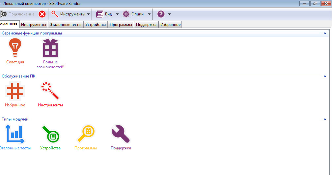Screen dimensions: 332x175
Task: Minimize the SiSoftware Sandra window
Action: [x=305, y=4]
